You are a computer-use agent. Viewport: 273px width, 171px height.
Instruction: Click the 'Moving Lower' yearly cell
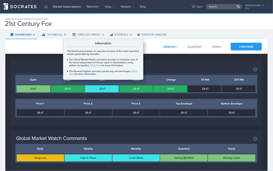tap(232, 158)
